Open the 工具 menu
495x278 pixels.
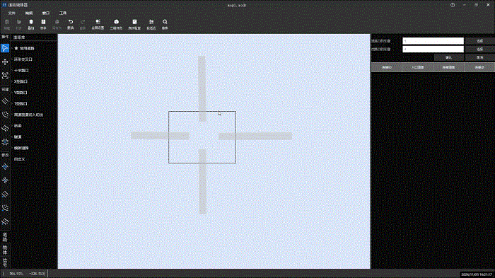(63, 13)
